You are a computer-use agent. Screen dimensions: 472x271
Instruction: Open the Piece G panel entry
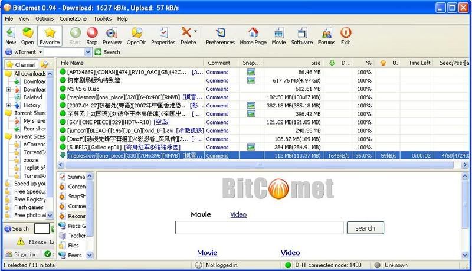[x=73, y=226]
